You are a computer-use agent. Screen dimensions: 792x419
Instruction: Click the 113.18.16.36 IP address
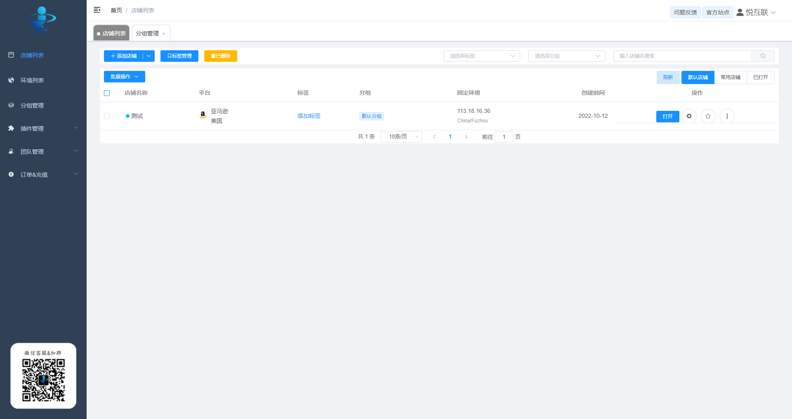pyautogui.click(x=474, y=111)
